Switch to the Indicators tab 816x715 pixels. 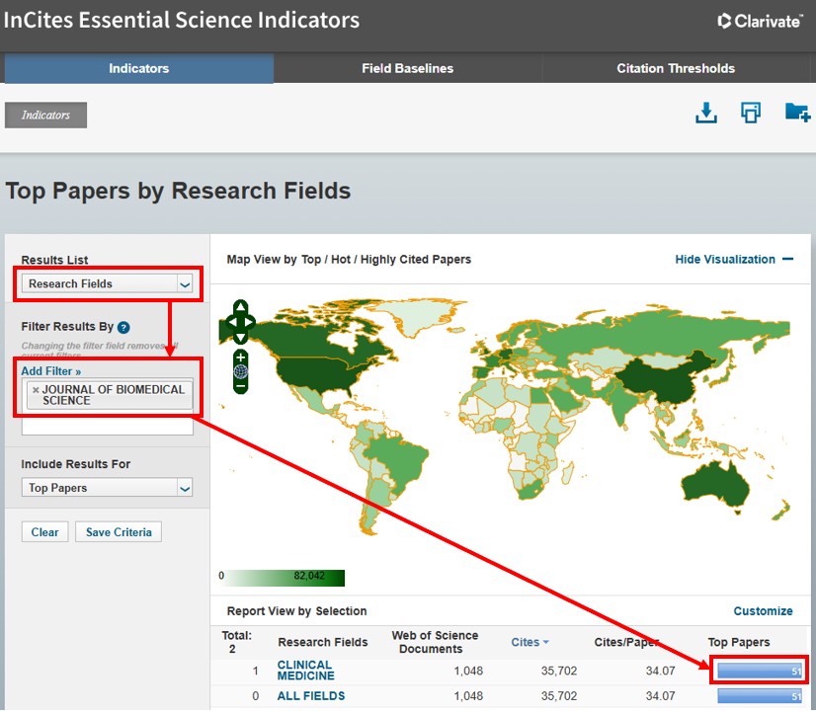coord(139,68)
